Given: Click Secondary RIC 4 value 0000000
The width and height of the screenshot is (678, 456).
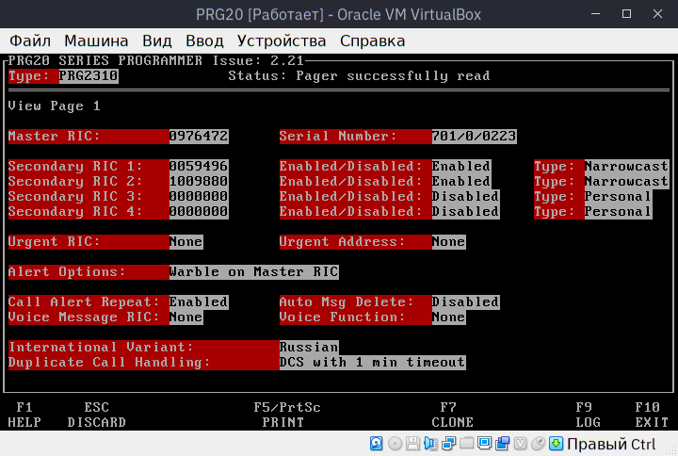Looking at the screenshot, I should click(199, 212).
